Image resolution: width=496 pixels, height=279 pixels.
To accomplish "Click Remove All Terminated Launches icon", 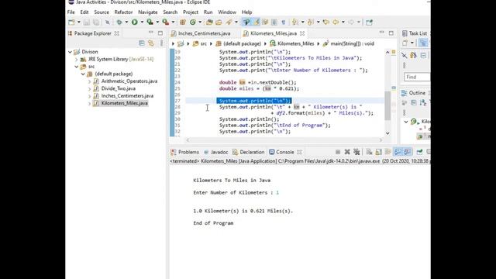I will 356,152.
